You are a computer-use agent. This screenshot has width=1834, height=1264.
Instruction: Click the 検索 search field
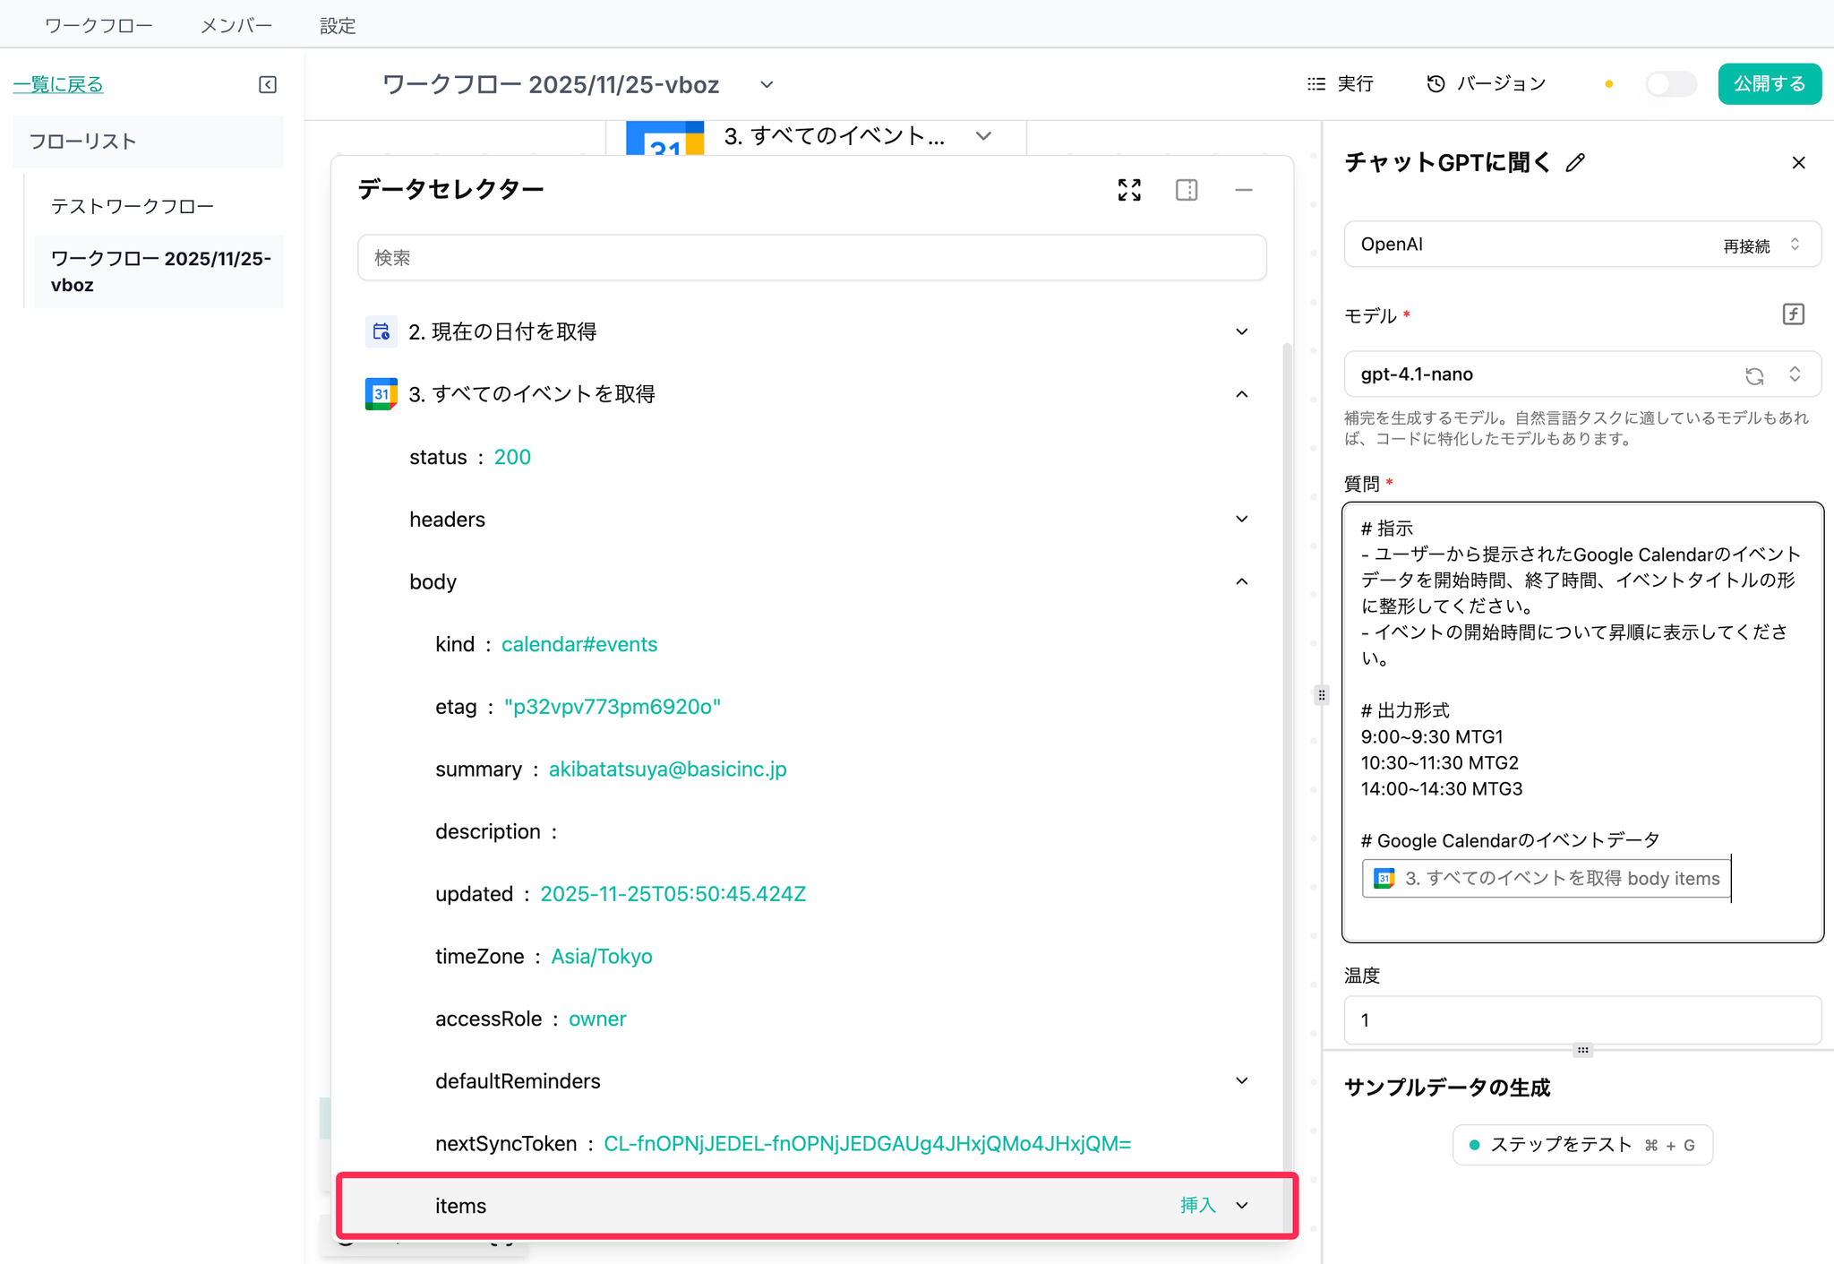[x=810, y=258]
